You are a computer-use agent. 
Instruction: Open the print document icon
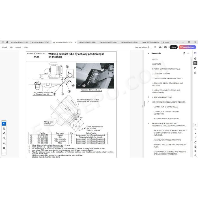coord(165,47)
